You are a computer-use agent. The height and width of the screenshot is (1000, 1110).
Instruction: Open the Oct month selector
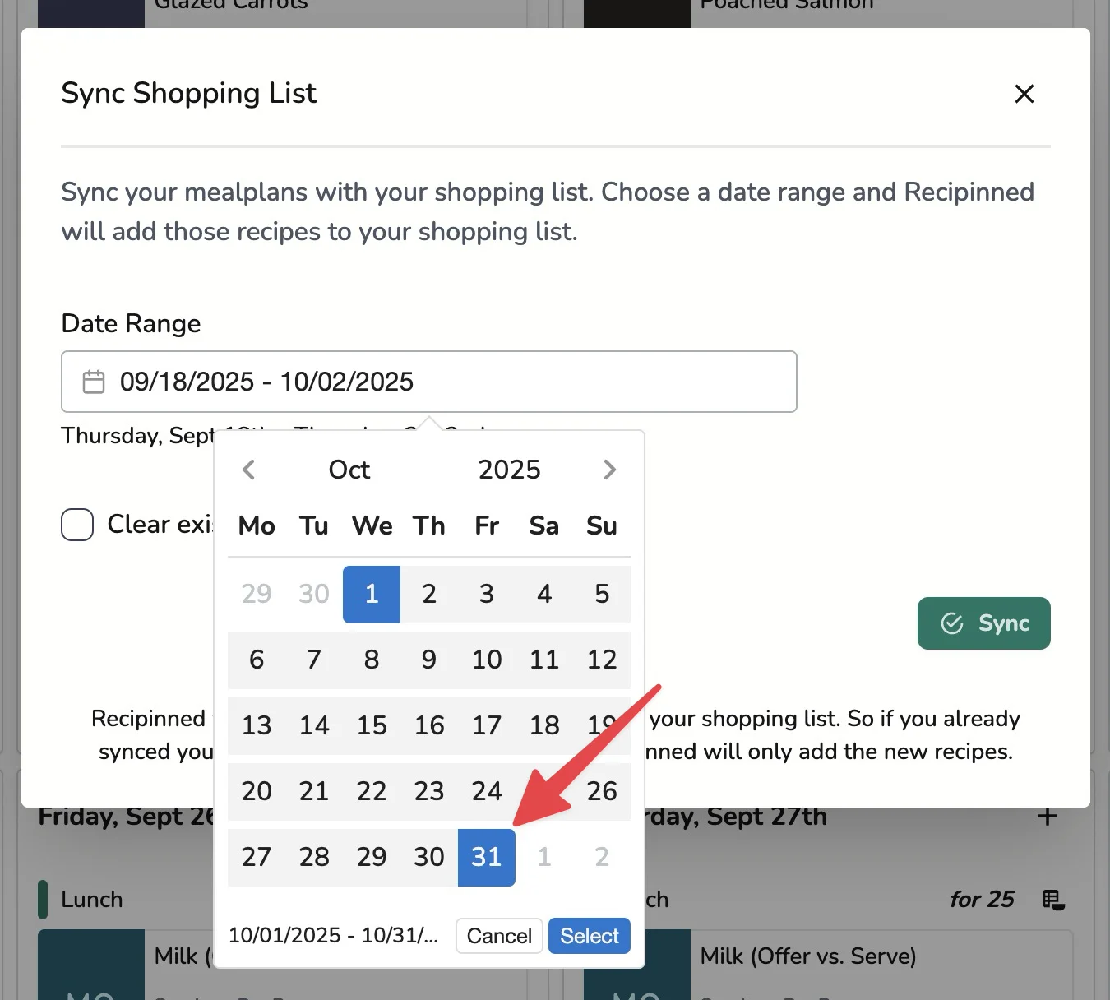pos(349,470)
